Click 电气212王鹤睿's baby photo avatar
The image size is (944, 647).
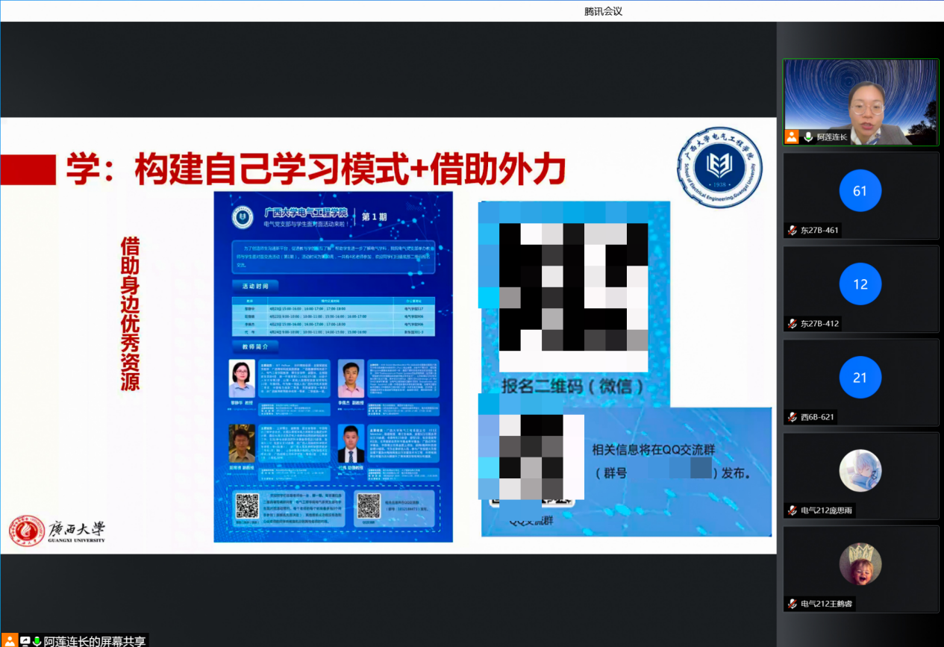pyautogui.click(x=860, y=564)
